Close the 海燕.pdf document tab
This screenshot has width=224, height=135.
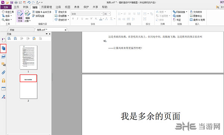tap(66, 30)
